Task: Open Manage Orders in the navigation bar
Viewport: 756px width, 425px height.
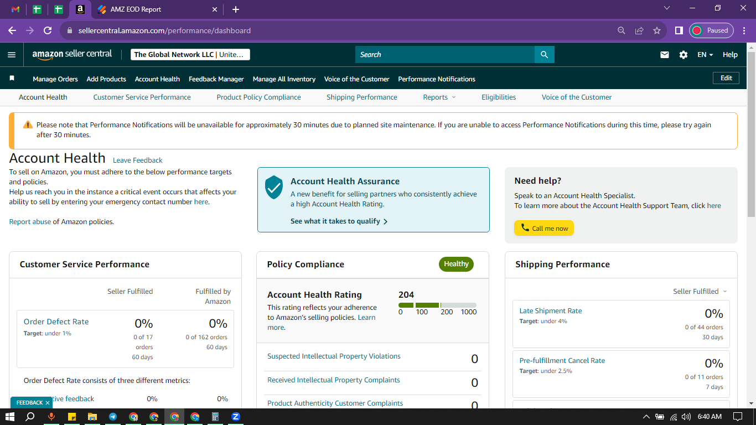Action: pyautogui.click(x=55, y=79)
